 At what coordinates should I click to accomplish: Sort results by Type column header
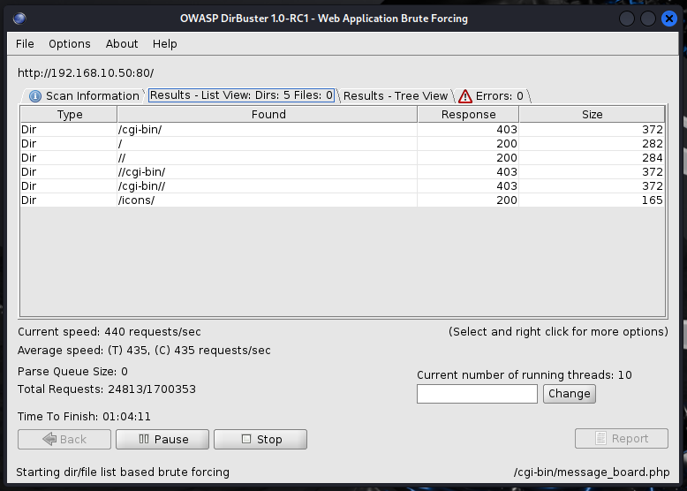[x=69, y=114]
